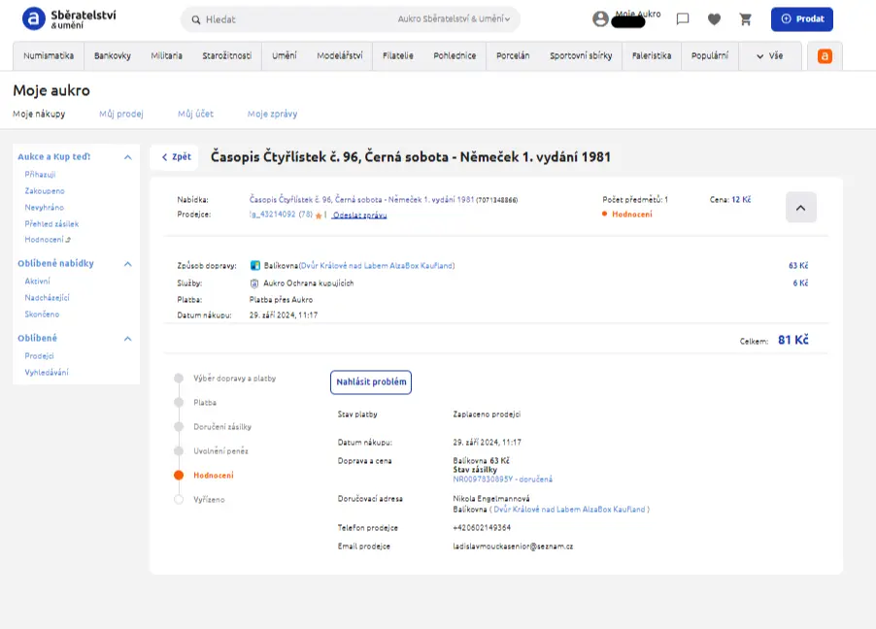Click the orange Aukro icon in category bar
The image size is (876, 629).
click(x=825, y=56)
